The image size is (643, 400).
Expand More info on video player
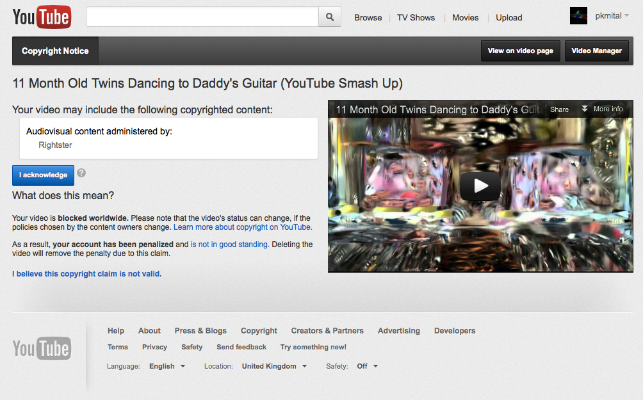coord(602,109)
